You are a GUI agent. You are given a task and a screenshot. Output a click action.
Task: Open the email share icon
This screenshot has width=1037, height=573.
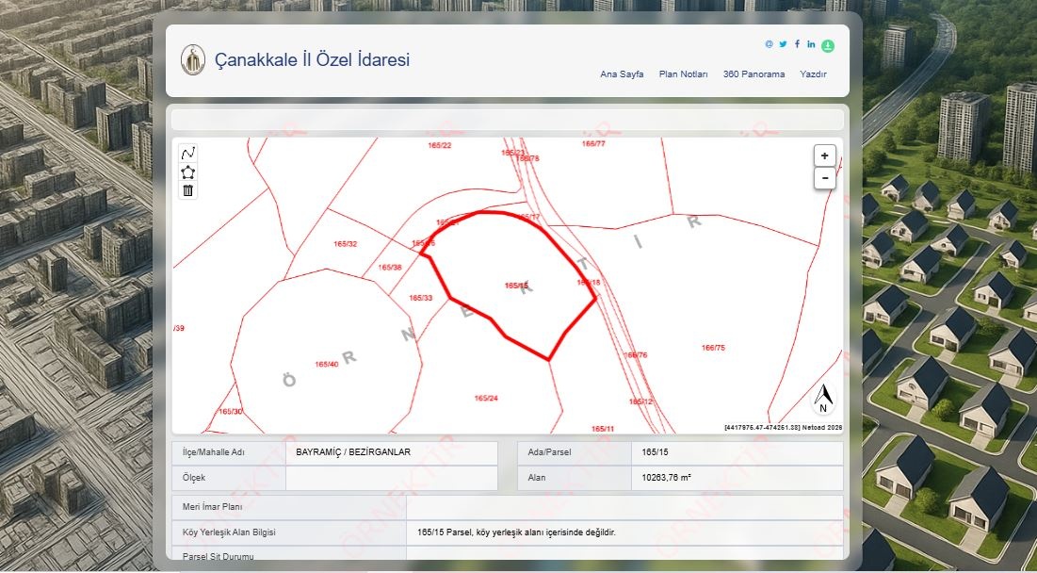click(x=769, y=44)
